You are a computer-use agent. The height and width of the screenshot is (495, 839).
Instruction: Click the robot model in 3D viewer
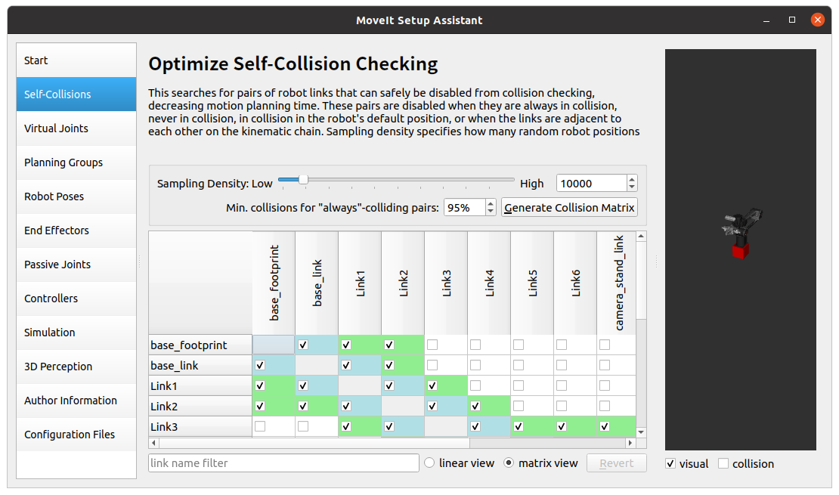pos(741,232)
